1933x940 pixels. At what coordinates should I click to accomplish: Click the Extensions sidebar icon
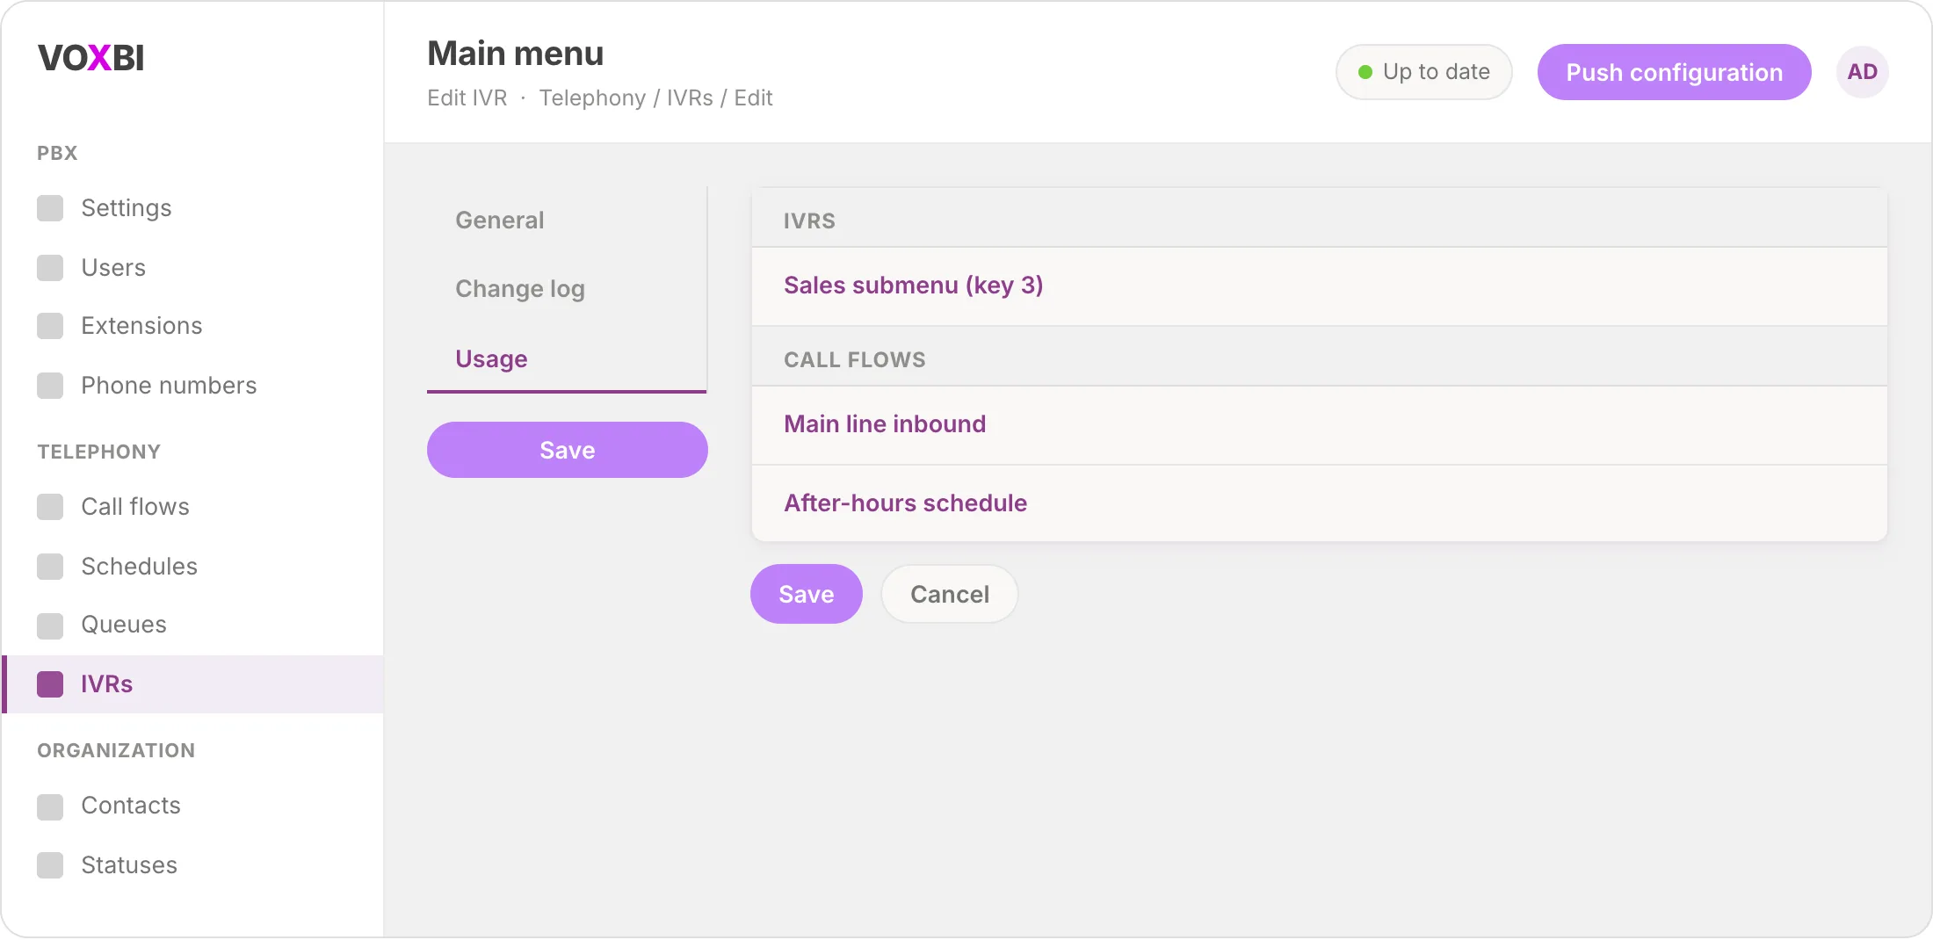coord(50,326)
